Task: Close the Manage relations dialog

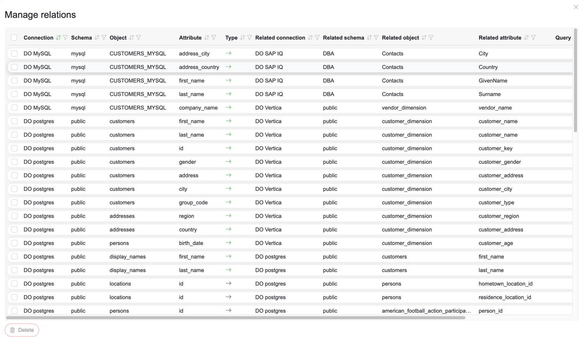Action: pos(576,7)
